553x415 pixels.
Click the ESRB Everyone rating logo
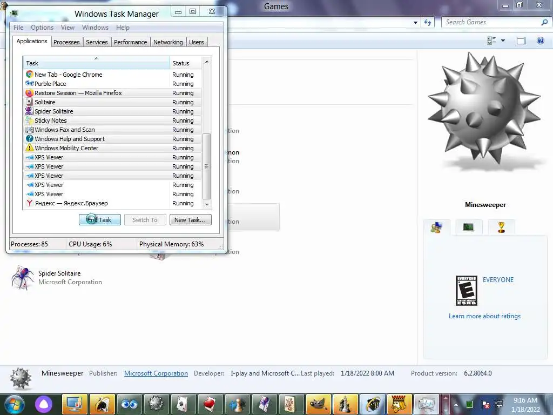click(x=467, y=291)
